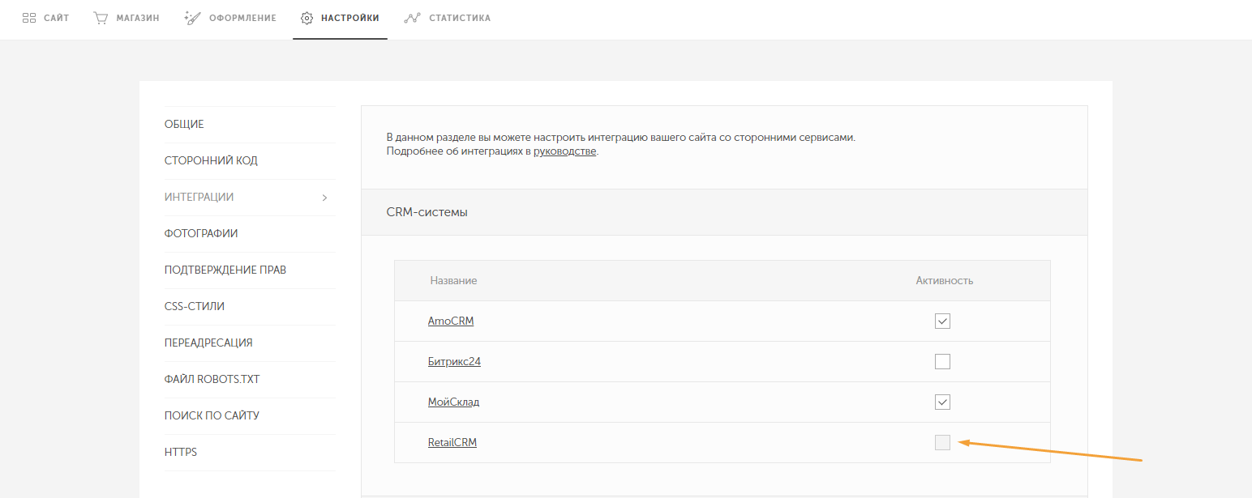This screenshot has height=498, width=1252.
Task: Uncheck the МойСклад activity checkbox
Action: pyautogui.click(x=942, y=402)
